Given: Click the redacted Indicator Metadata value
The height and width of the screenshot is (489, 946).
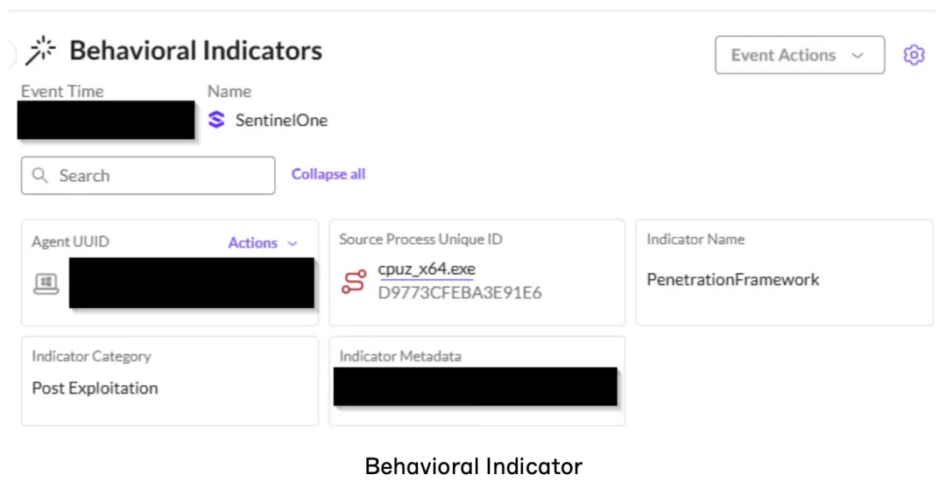Looking at the screenshot, I should tap(475, 387).
